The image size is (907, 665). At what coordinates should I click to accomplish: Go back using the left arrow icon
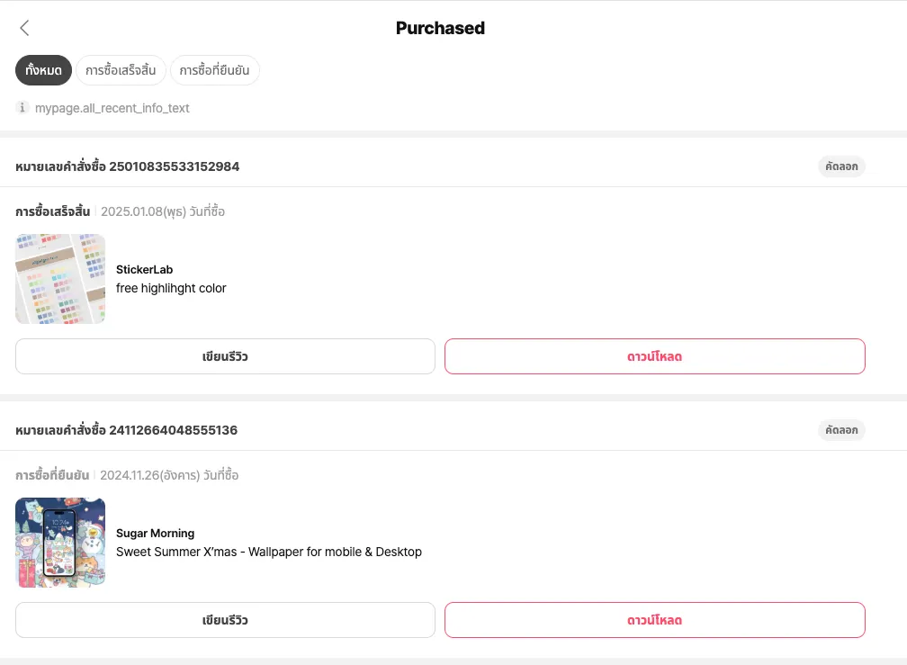[24, 28]
